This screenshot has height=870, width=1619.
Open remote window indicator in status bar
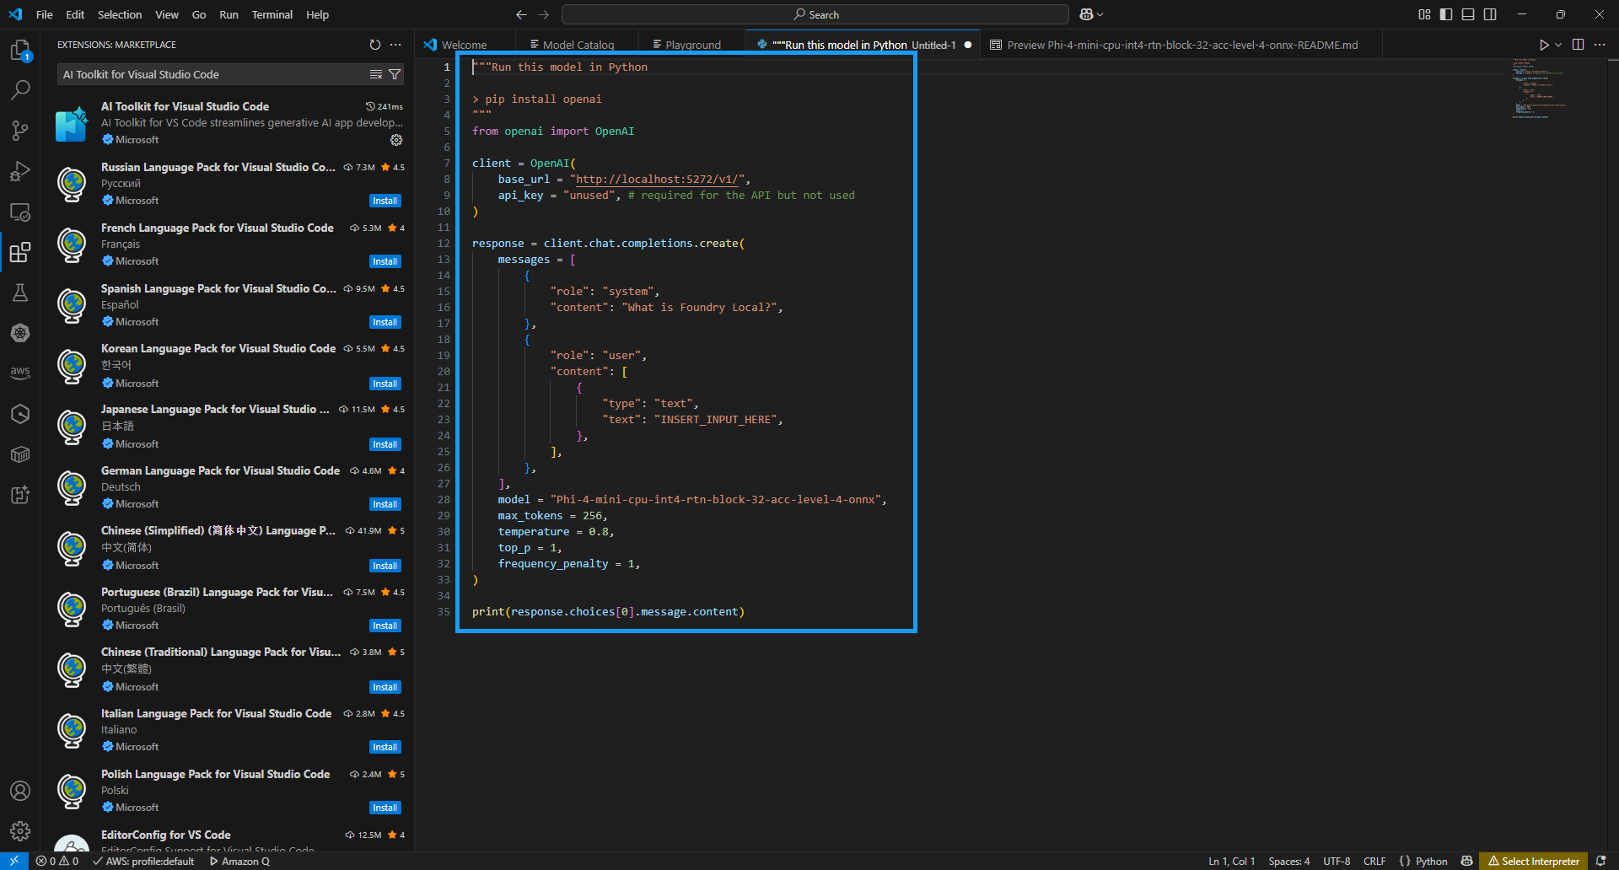pyautogui.click(x=14, y=861)
